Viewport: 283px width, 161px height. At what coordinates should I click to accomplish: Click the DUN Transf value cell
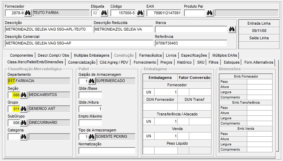point(194,107)
